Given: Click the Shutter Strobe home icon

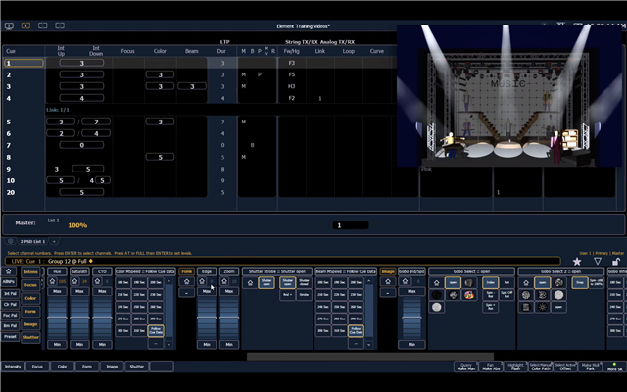Looking at the screenshot, I should (x=250, y=283).
